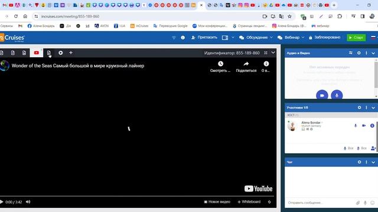This screenshot has width=378, height=212.
Task: Click the channel avatar beside the video title
Action: tap(4, 65)
